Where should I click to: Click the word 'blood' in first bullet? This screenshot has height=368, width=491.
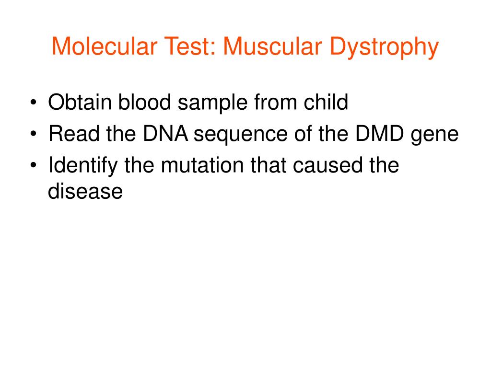point(144,102)
